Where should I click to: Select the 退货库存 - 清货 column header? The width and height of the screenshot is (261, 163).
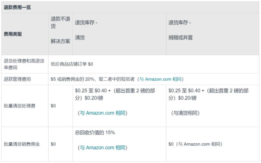pos(86,30)
